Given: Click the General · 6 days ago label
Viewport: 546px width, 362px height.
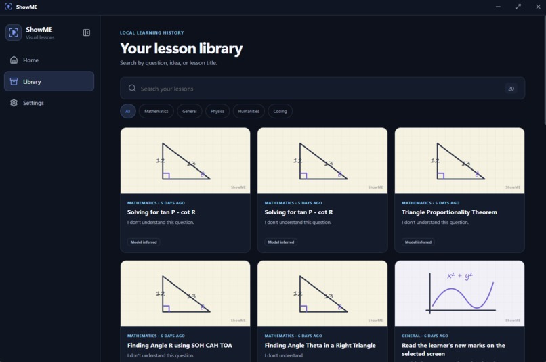Looking at the screenshot, I should tap(425, 336).
